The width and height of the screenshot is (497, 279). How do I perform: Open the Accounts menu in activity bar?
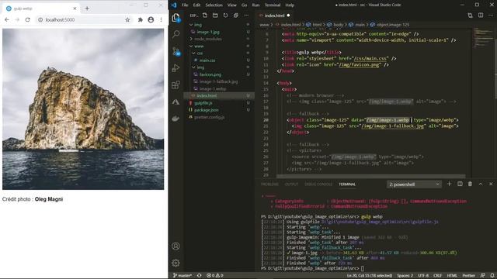(x=176, y=246)
